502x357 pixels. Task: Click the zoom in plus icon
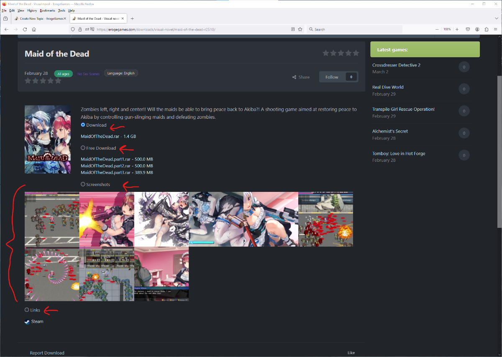[457, 29]
